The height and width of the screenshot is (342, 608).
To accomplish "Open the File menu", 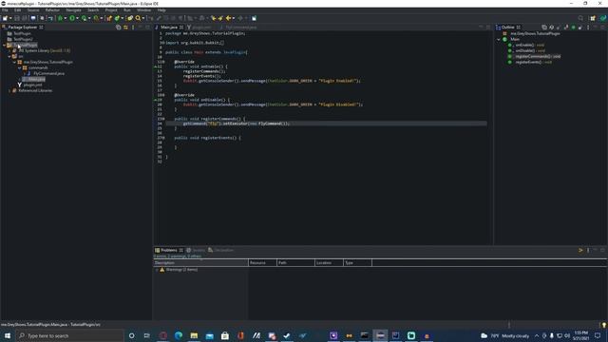I will [5, 10].
